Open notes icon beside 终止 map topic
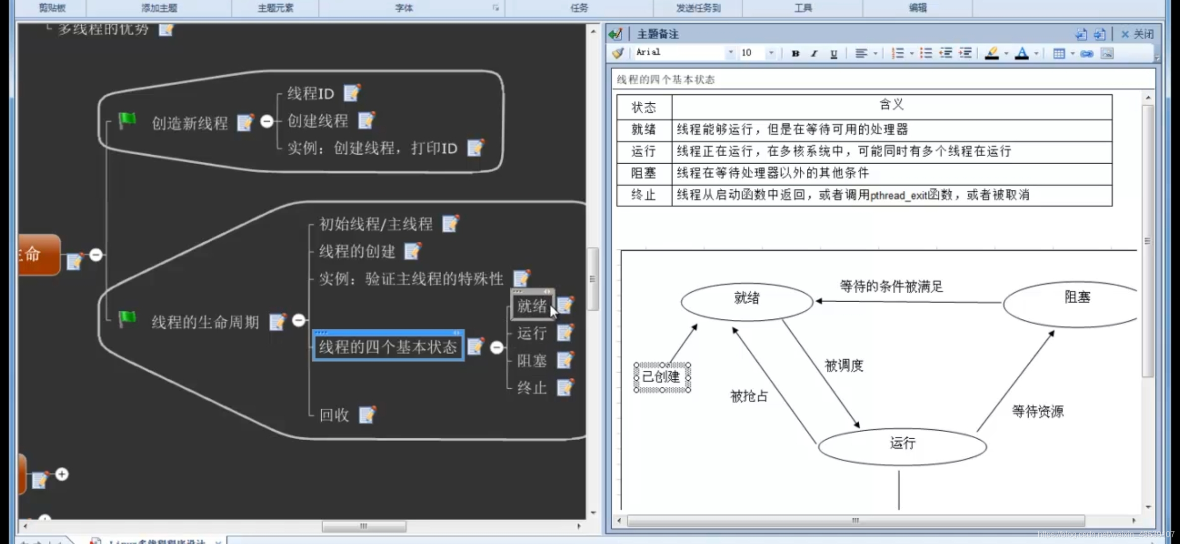This screenshot has height=544, width=1180. (565, 387)
